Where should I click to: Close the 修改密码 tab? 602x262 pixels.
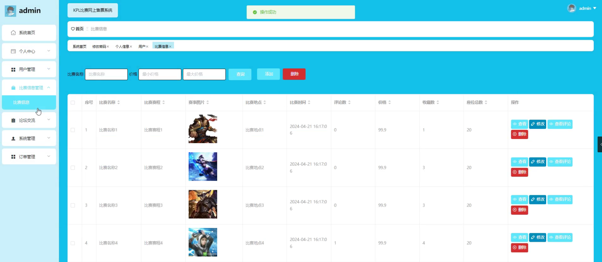108,47
